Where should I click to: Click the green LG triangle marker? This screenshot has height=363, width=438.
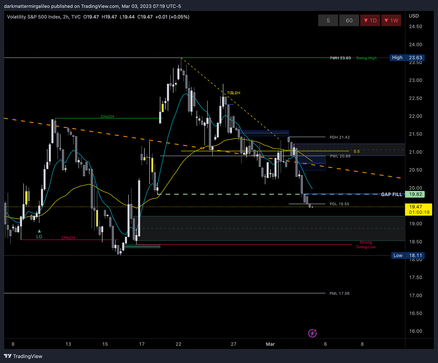pyautogui.click(x=39, y=231)
